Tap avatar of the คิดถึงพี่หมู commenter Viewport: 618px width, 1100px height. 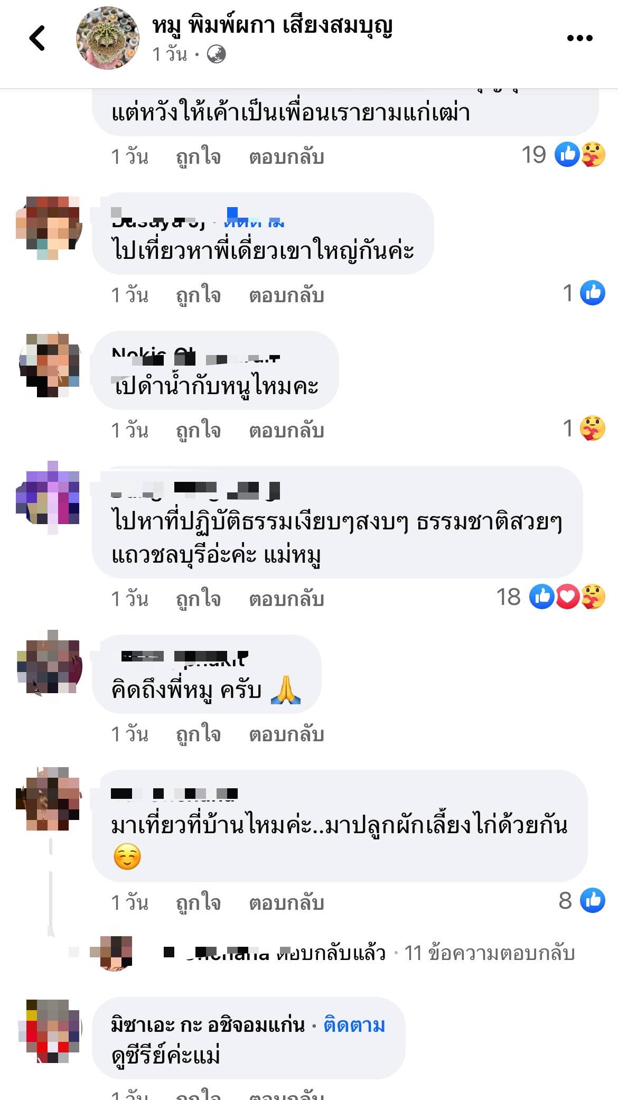(x=49, y=663)
